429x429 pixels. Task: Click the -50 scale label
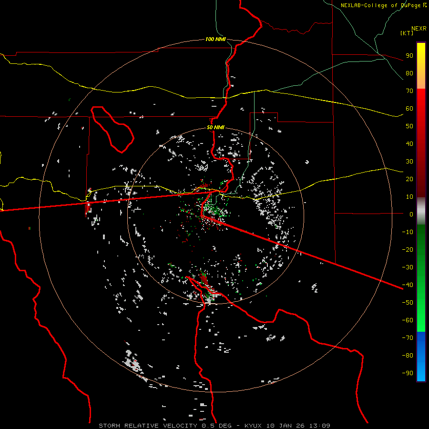coord(408,303)
